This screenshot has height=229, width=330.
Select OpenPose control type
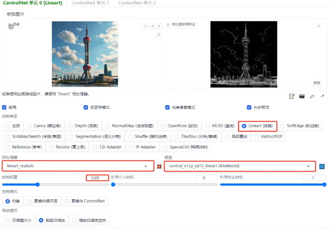click(x=180, y=126)
